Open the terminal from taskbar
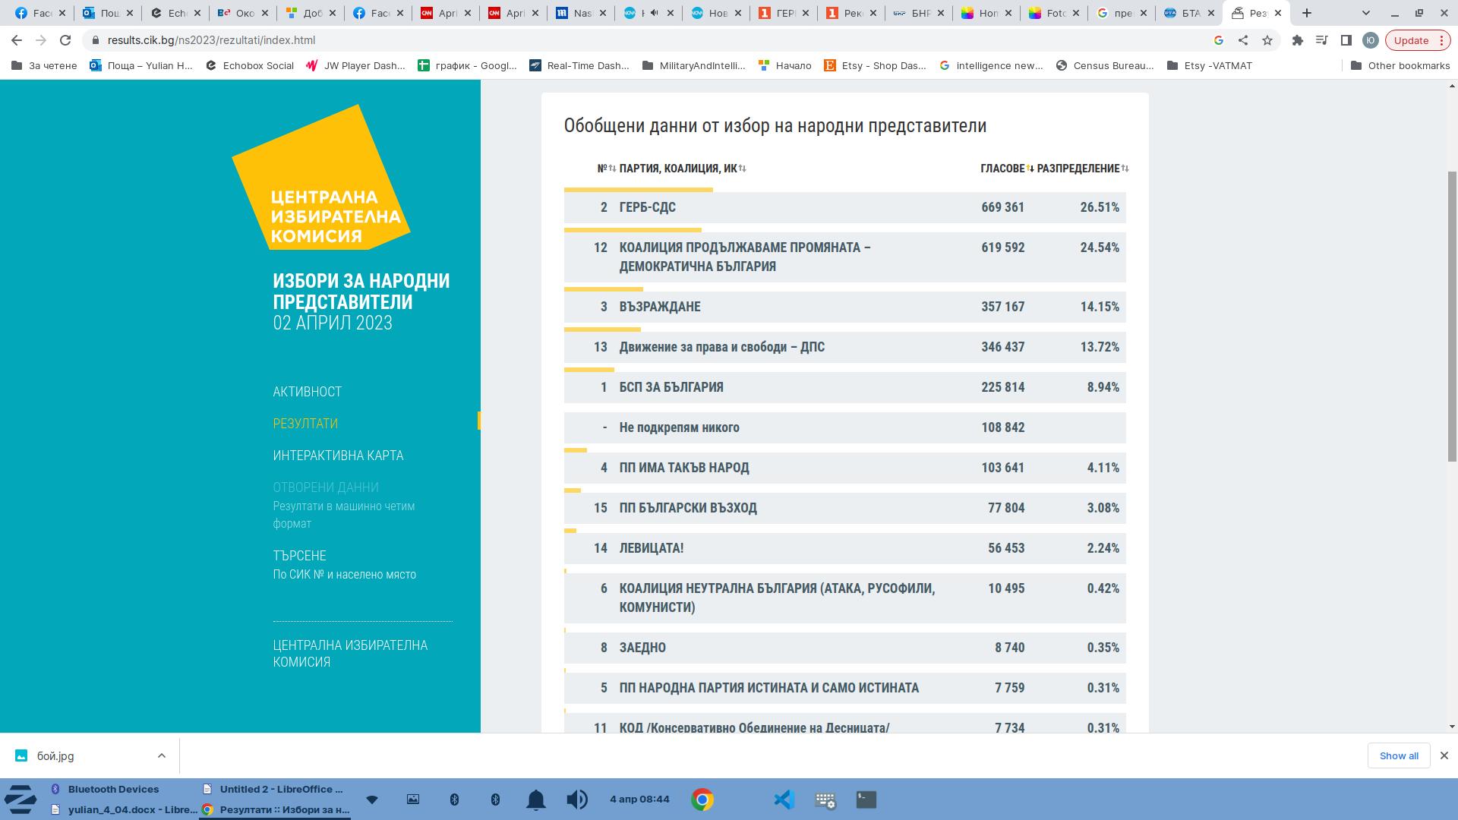Screen dimensions: 1458x820 pyautogui.click(x=866, y=799)
